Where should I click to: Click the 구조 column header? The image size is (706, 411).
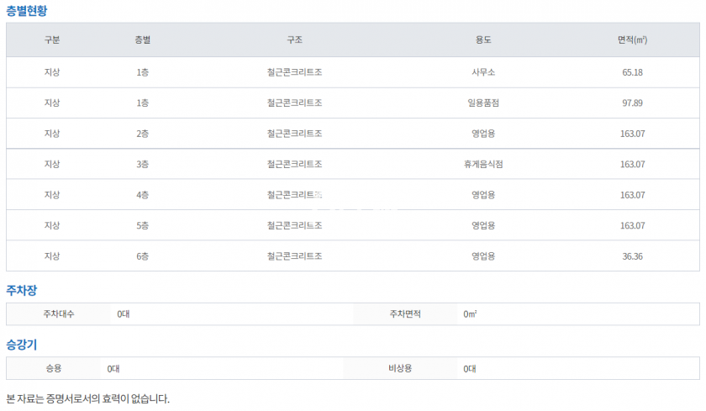(294, 40)
